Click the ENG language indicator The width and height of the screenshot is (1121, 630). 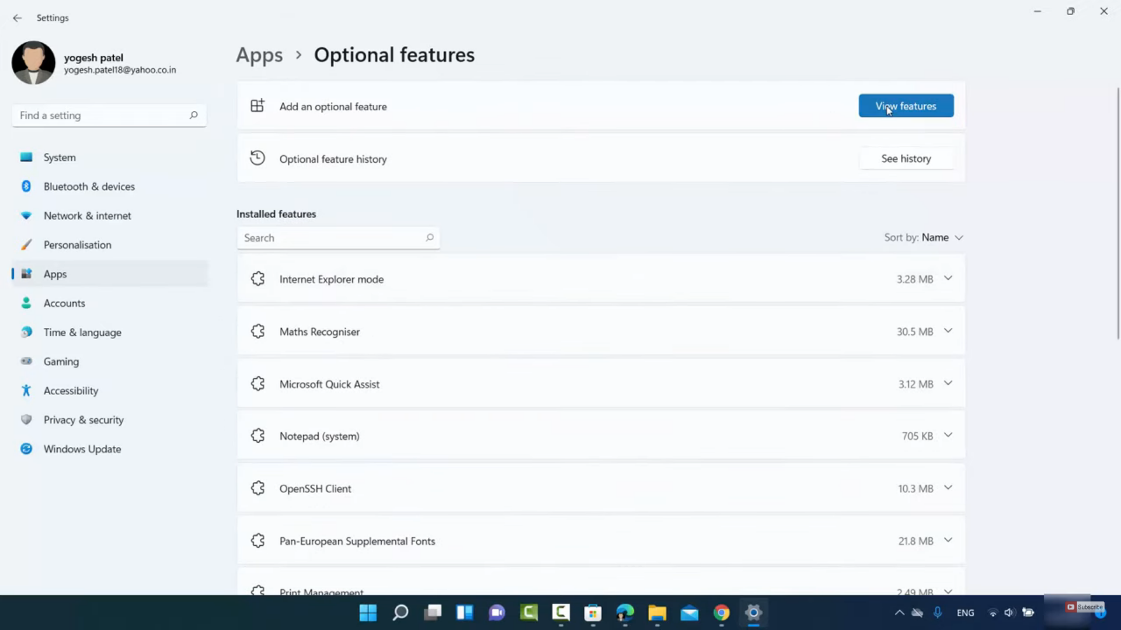pyautogui.click(x=965, y=612)
